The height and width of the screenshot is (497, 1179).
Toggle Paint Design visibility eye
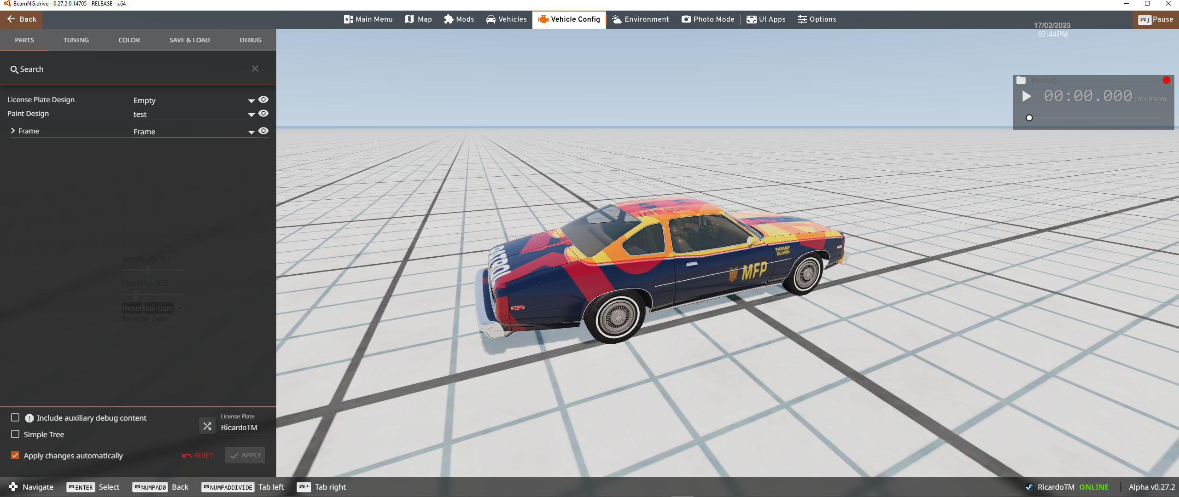click(263, 113)
